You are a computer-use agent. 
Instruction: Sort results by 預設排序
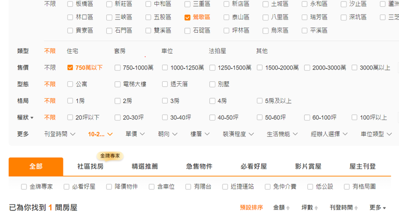click(x=251, y=208)
